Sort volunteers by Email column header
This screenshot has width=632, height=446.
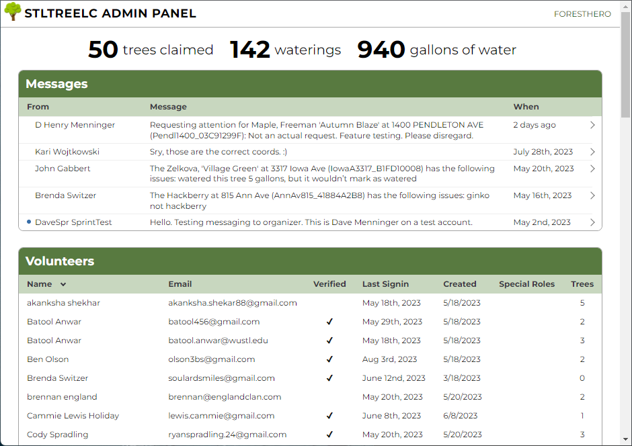click(x=180, y=284)
